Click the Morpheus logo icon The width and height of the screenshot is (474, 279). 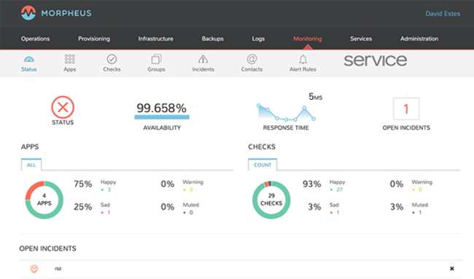click(x=28, y=13)
